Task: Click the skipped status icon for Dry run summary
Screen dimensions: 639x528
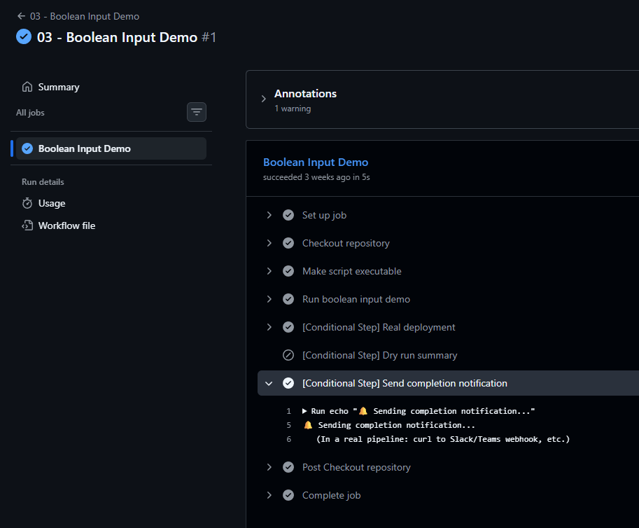Action: pos(288,355)
